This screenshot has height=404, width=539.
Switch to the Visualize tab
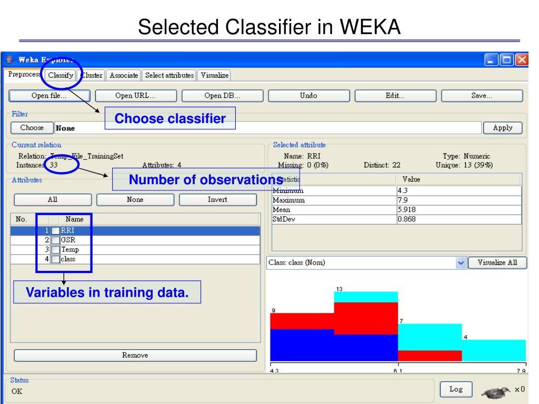pos(215,75)
